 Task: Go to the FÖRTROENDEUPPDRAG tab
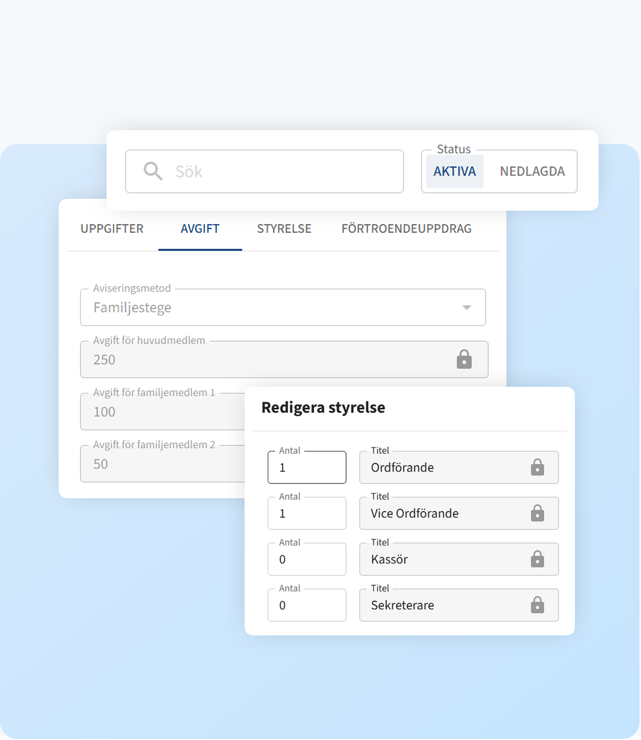click(406, 228)
